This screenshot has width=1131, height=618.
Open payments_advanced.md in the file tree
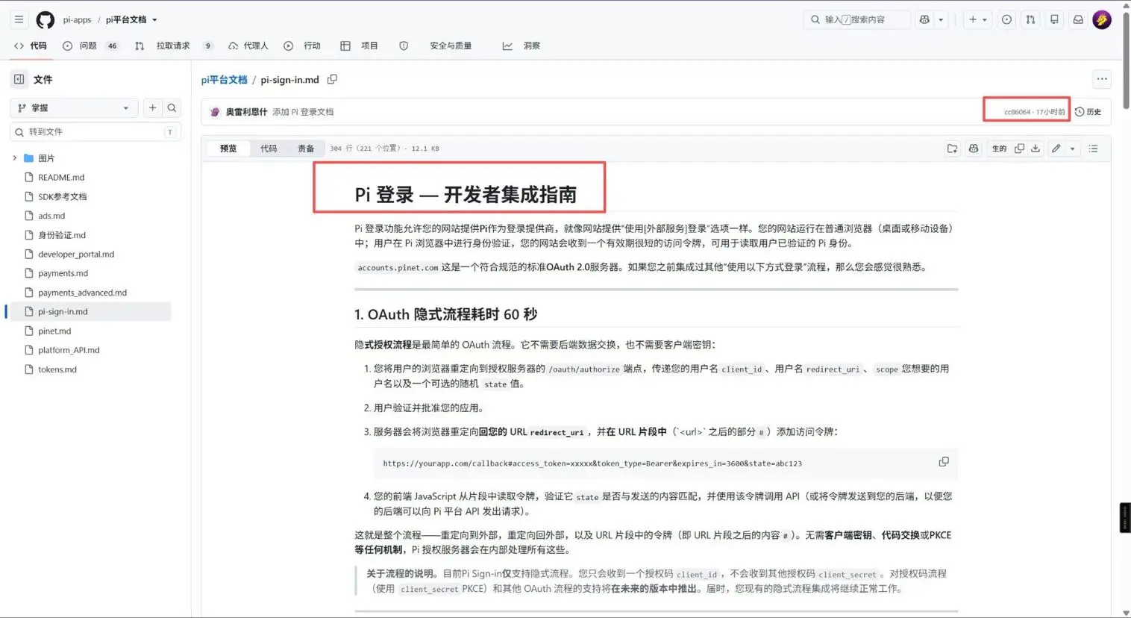click(x=83, y=293)
